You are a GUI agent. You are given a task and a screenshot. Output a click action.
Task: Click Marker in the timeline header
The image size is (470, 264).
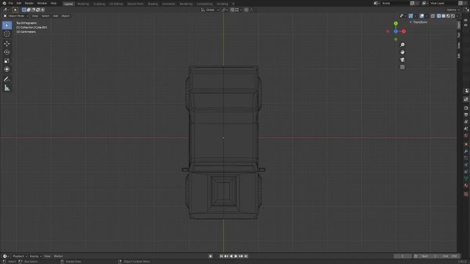point(58,256)
